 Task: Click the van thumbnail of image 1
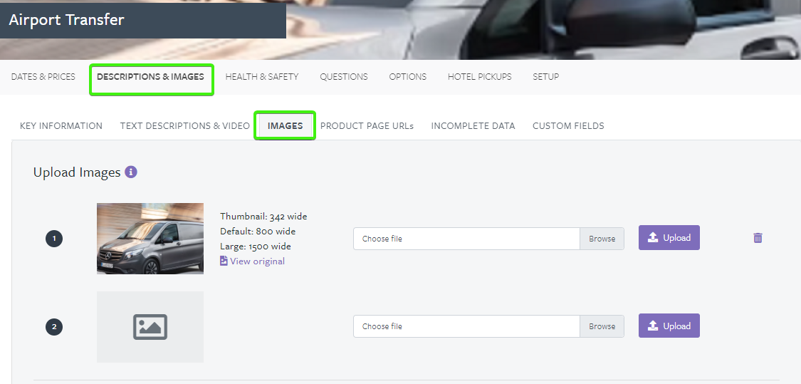[x=150, y=239]
